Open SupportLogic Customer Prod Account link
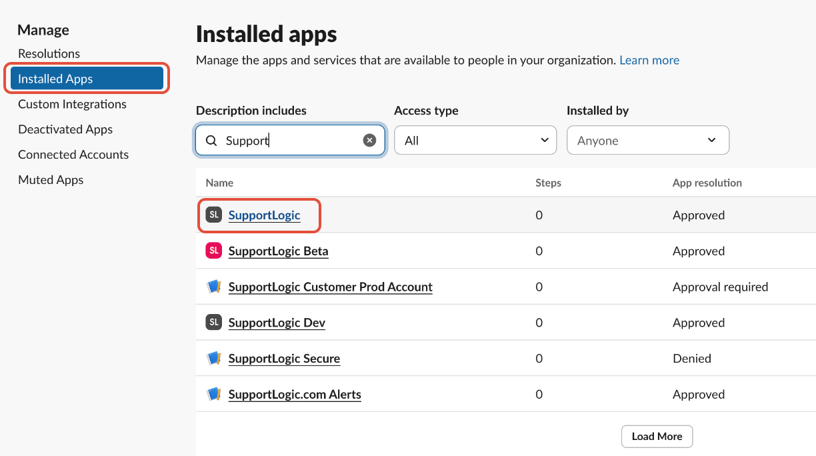The width and height of the screenshot is (816, 456). [330, 287]
